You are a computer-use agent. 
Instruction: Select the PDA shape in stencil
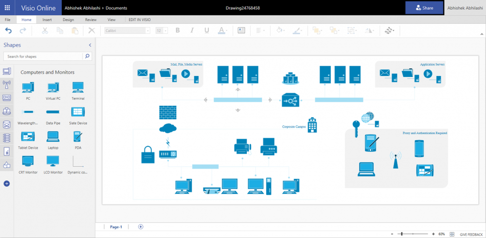click(78, 140)
